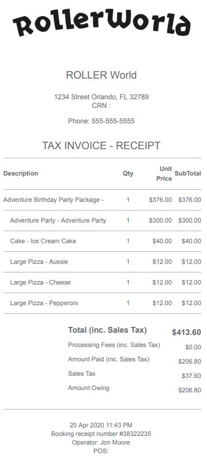Click the Qty column header
Image resolution: width=207 pixels, height=456 pixels.
(x=128, y=173)
